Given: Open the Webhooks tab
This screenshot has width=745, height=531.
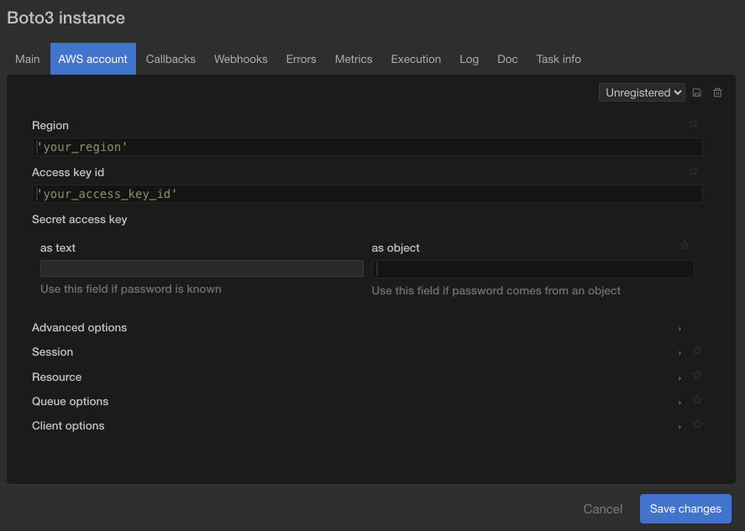Looking at the screenshot, I should [241, 60].
